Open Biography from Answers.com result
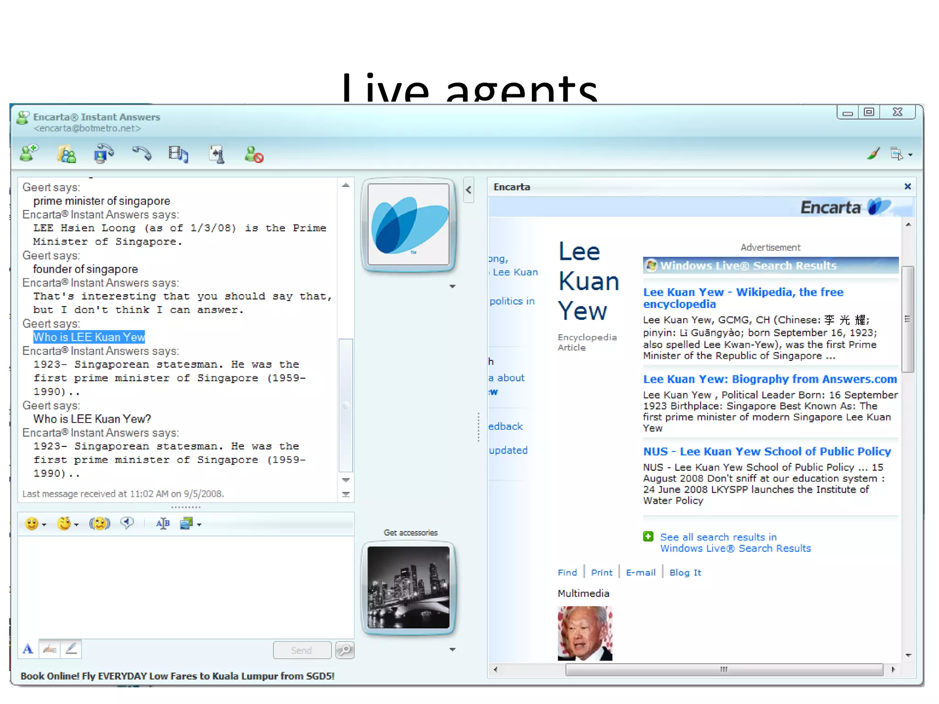Viewport: 939px width, 704px height. coord(770,379)
